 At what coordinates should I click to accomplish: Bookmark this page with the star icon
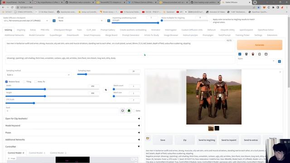pyautogui.click(x=259, y=7)
